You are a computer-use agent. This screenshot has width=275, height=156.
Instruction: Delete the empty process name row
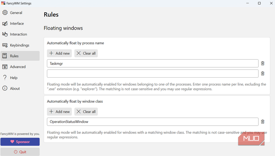pyautogui.click(x=263, y=73)
